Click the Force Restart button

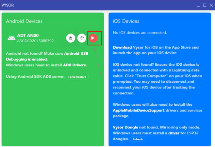[x=77, y=77]
